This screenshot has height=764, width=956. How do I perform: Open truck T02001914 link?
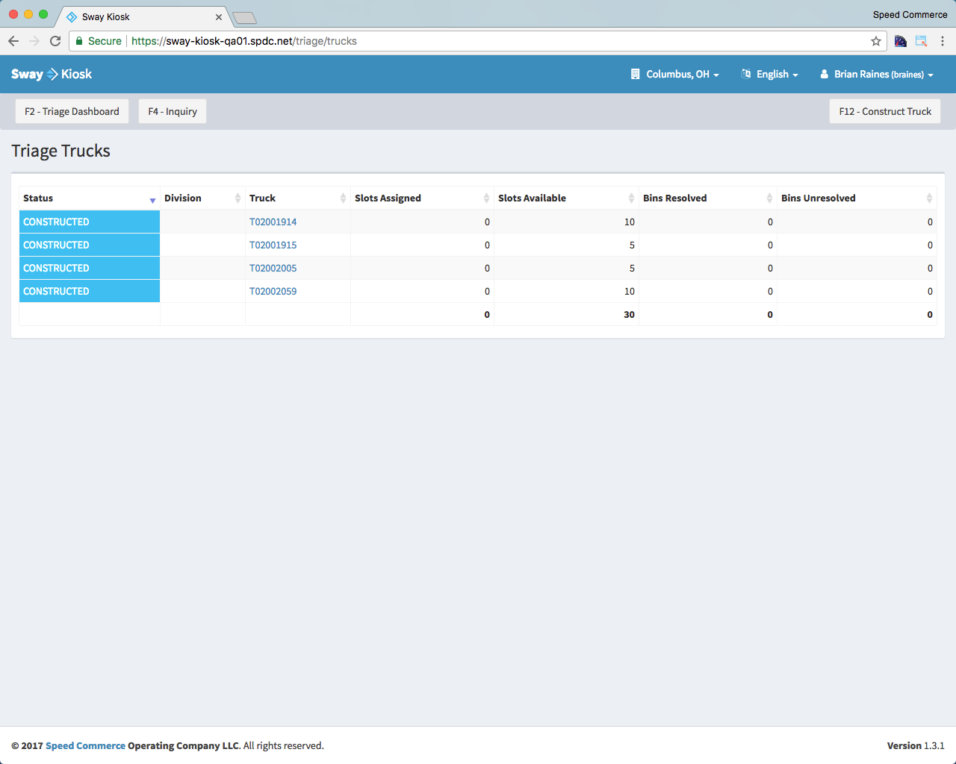point(273,222)
